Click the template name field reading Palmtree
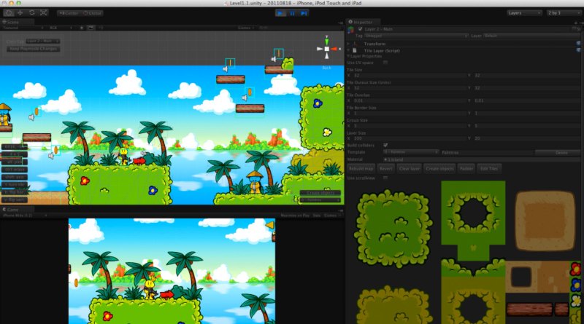The image size is (584, 324). [487, 152]
